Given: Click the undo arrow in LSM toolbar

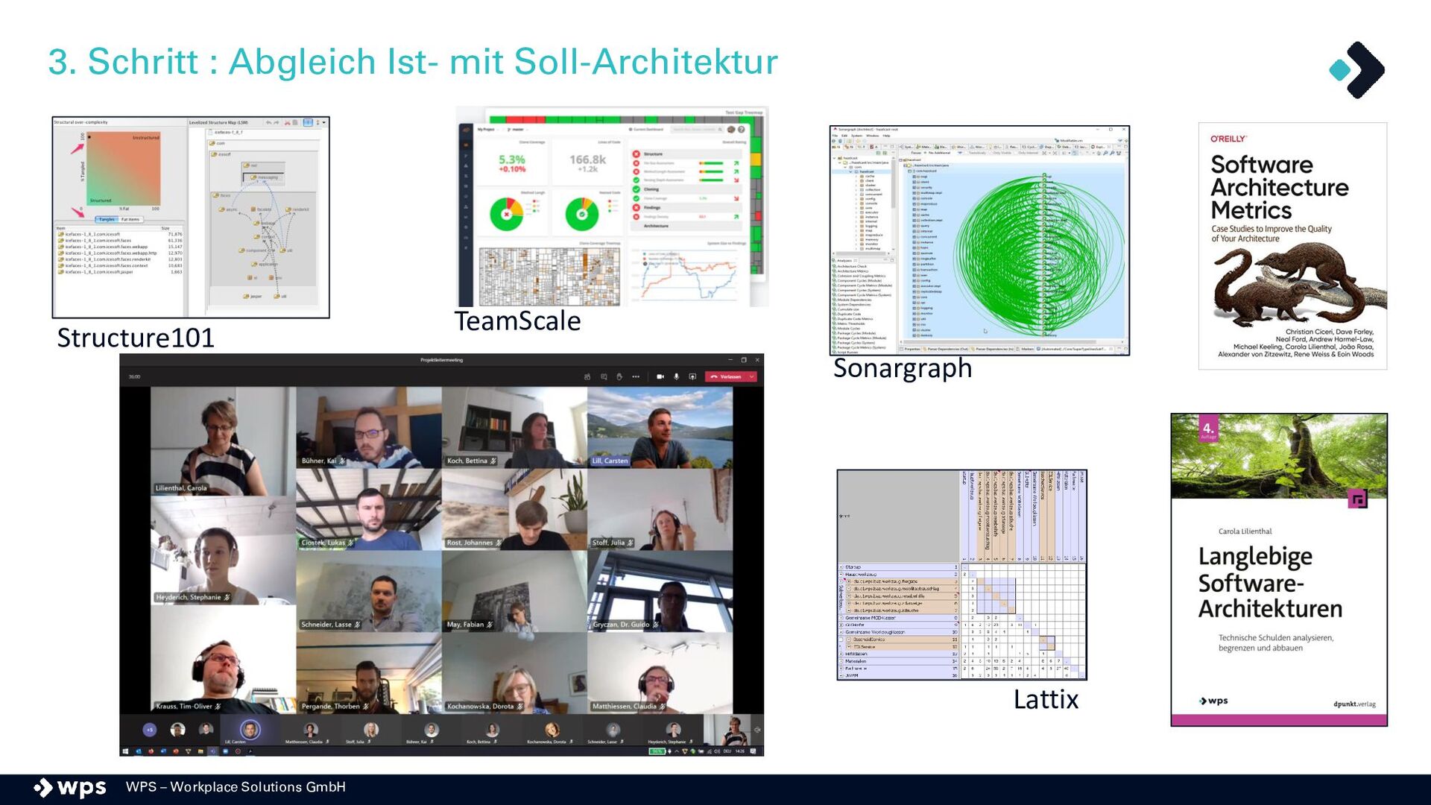Looking at the screenshot, I should 269,122.
